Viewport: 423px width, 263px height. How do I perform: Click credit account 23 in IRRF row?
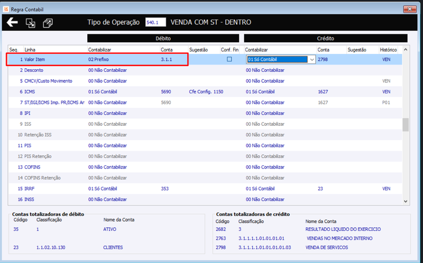[320, 189]
